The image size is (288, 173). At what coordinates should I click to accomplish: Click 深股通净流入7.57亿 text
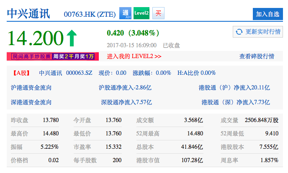[126, 102]
